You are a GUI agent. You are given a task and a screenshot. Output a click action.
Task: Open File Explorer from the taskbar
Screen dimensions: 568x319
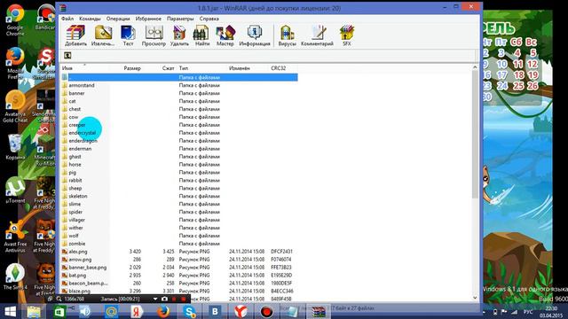coord(34,311)
